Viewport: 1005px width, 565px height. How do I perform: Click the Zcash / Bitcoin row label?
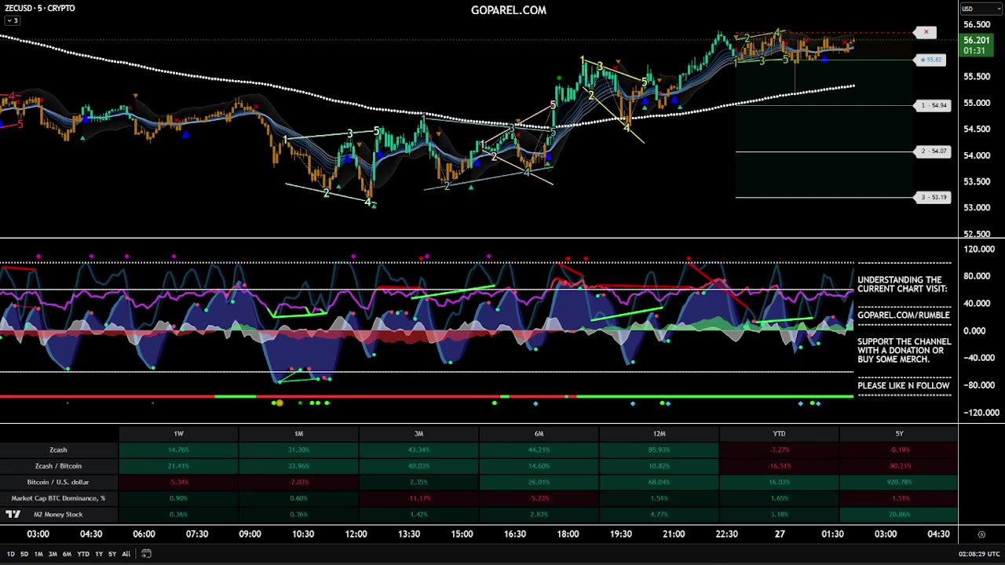click(x=59, y=466)
